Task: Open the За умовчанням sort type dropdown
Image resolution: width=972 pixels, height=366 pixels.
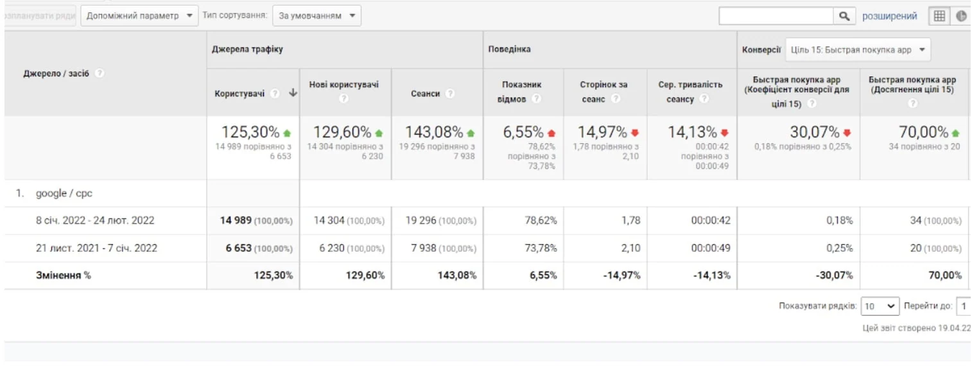Action: [x=317, y=16]
